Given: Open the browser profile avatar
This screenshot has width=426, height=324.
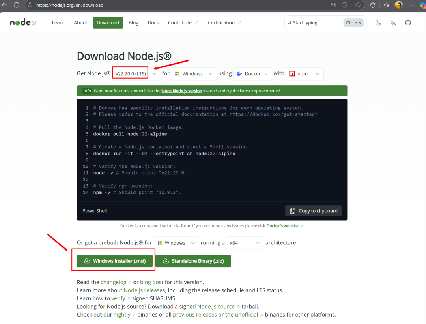Looking at the screenshot, I should (x=398, y=5).
